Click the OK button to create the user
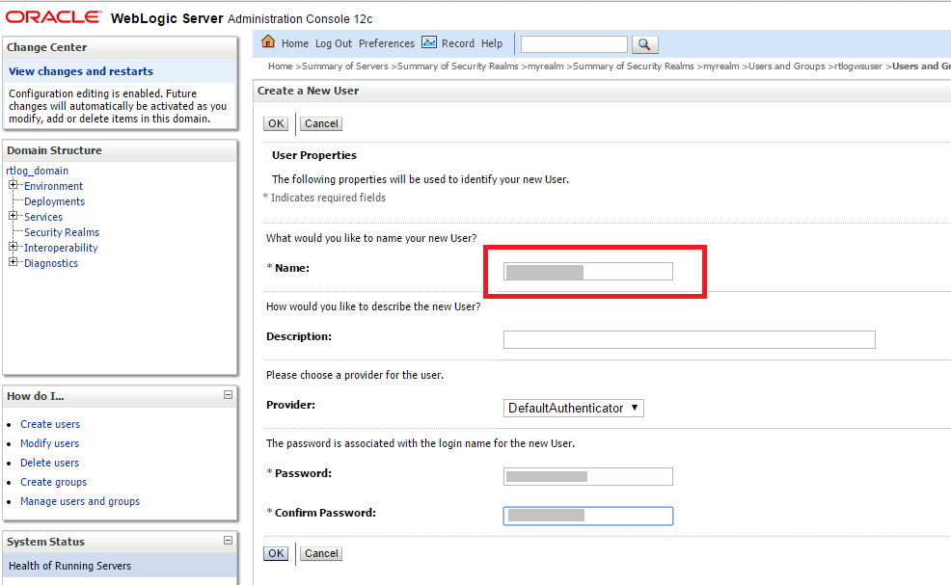 275,123
